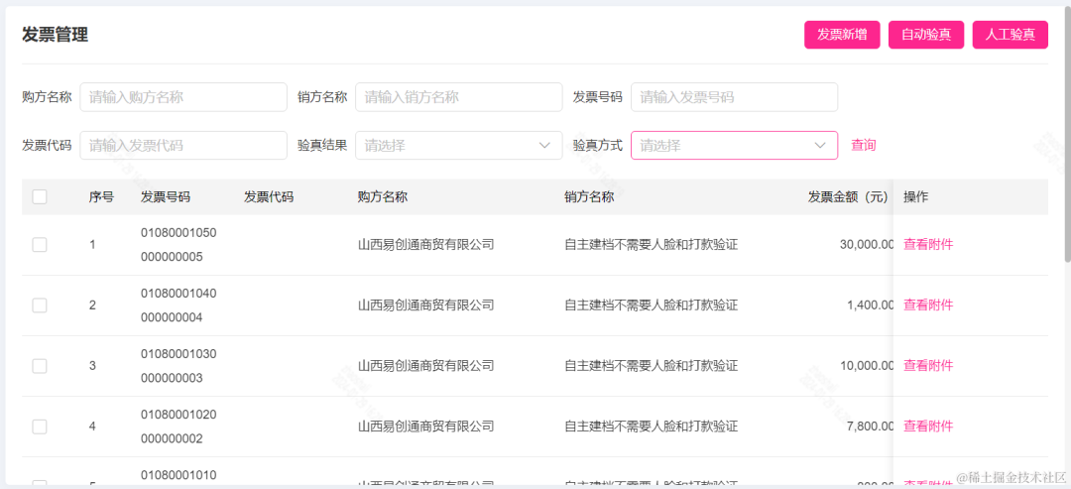Click 自主建档不需要人脸和打款验证 in row 4
This screenshot has width=1071, height=489.
pyautogui.click(x=652, y=427)
